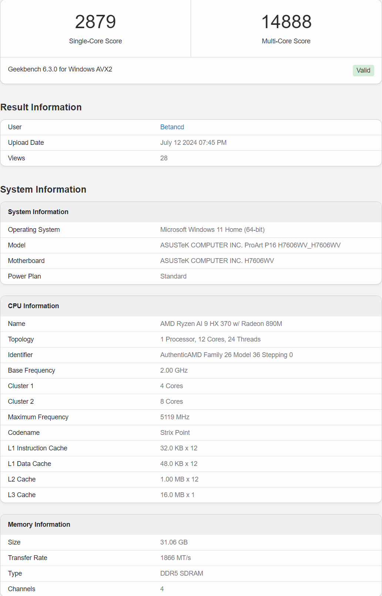The width and height of the screenshot is (382, 596).
Task: Click the CPU Information table header
Action: [x=191, y=306]
